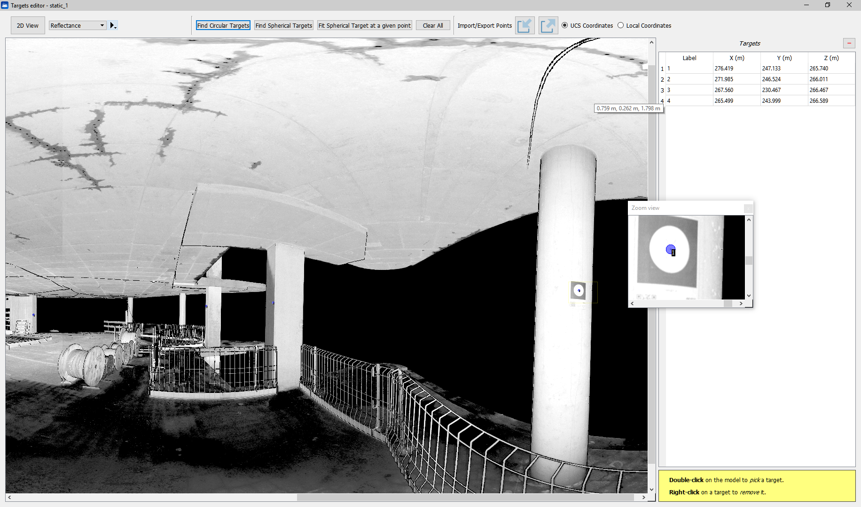Click the circular target on the pillar
The width and height of the screenshot is (861, 507).
[579, 291]
